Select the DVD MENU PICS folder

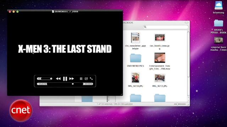(x=135, y=58)
